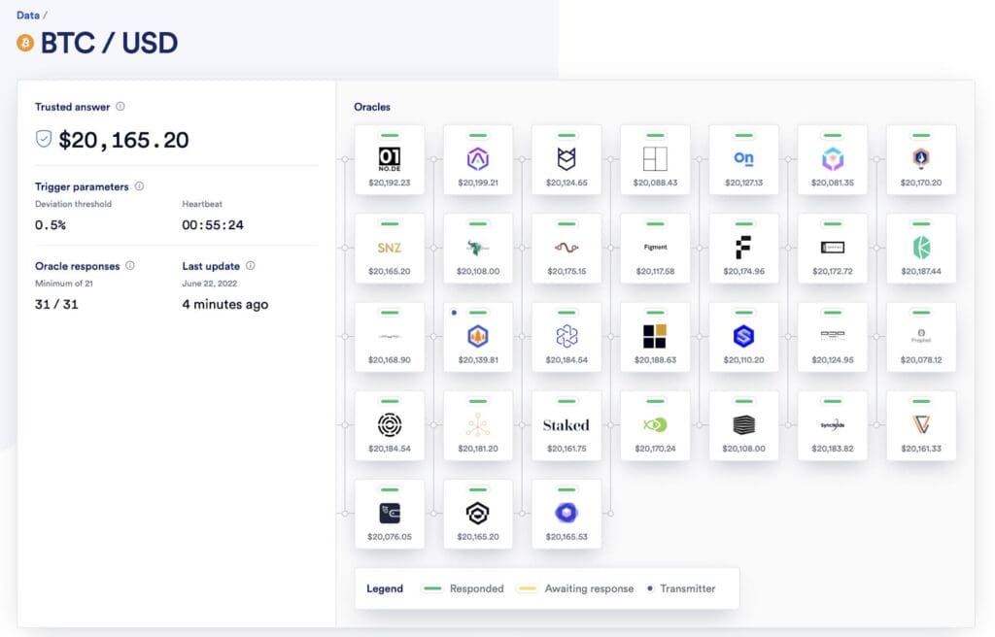Click the green Responded legend indicator

click(x=432, y=588)
